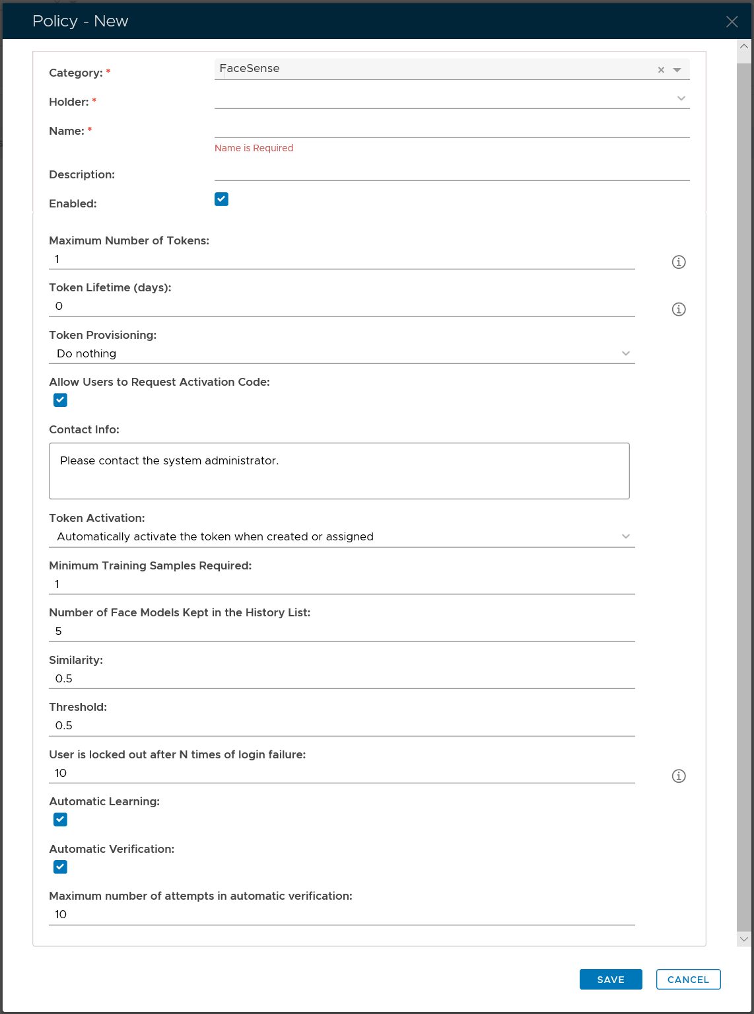This screenshot has height=1014, width=754.
Task: Select the Similarity value field
Action: click(x=341, y=678)
